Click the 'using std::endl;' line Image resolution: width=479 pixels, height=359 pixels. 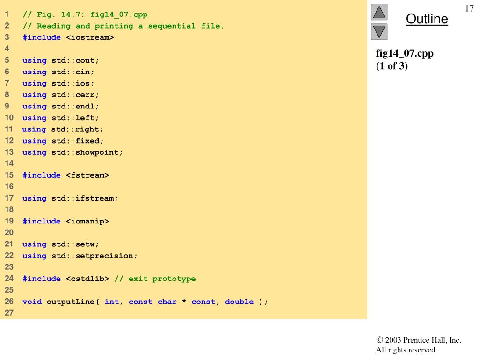(60, 107)
